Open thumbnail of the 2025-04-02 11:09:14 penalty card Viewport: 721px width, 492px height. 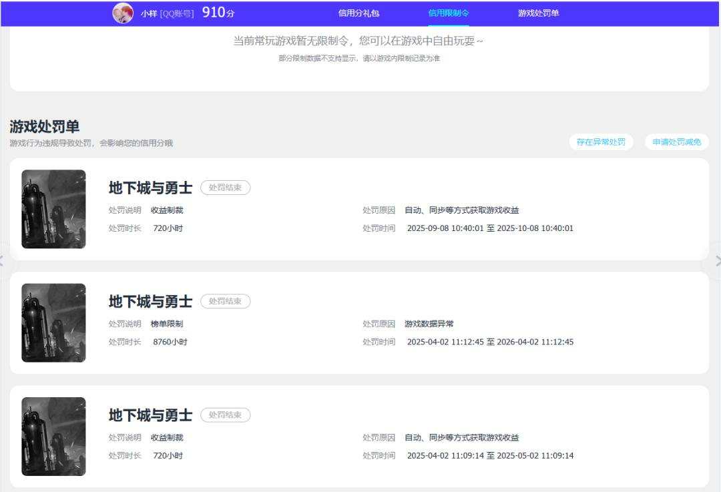pyautogui.click(x=54, y=437)
